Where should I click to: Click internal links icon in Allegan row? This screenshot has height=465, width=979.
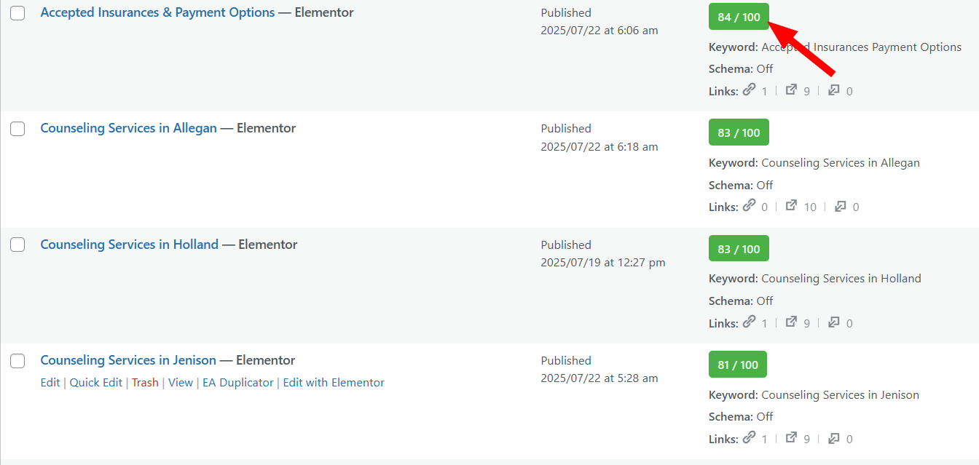click(750, 206)
